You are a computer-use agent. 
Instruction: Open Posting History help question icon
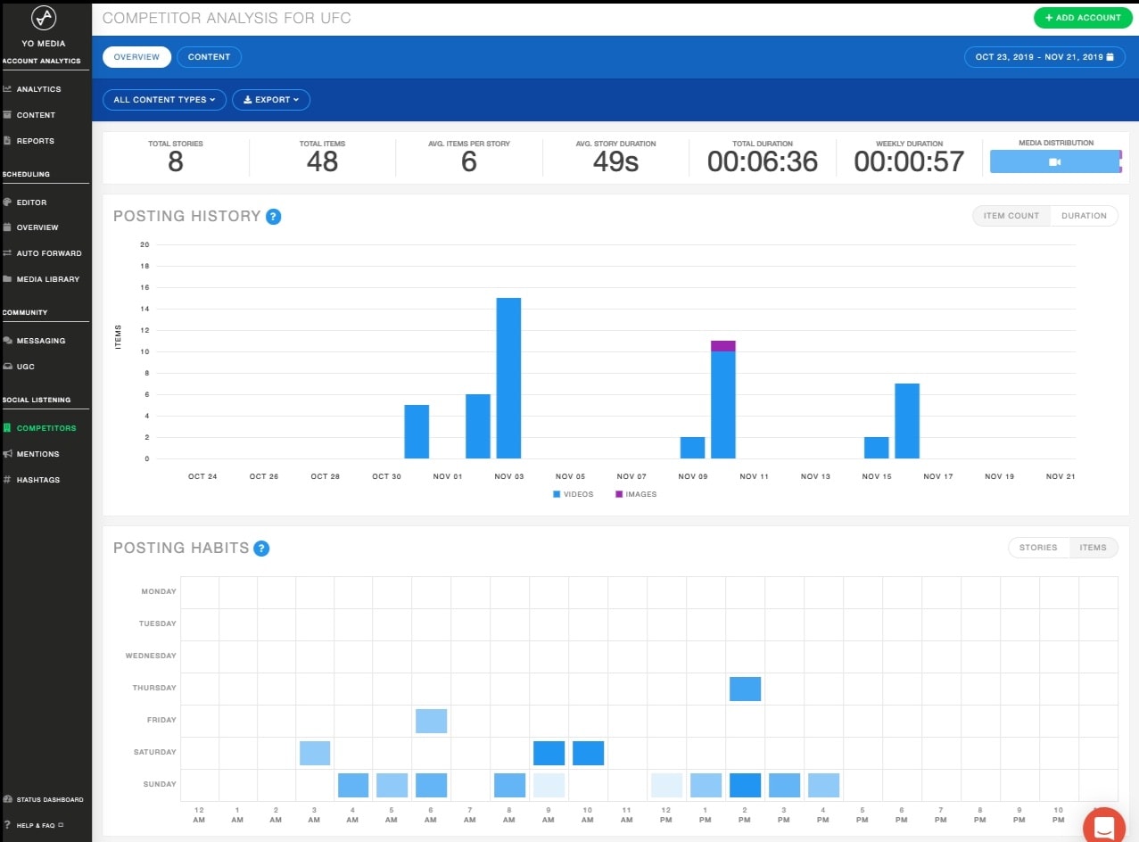coord(274,216)
